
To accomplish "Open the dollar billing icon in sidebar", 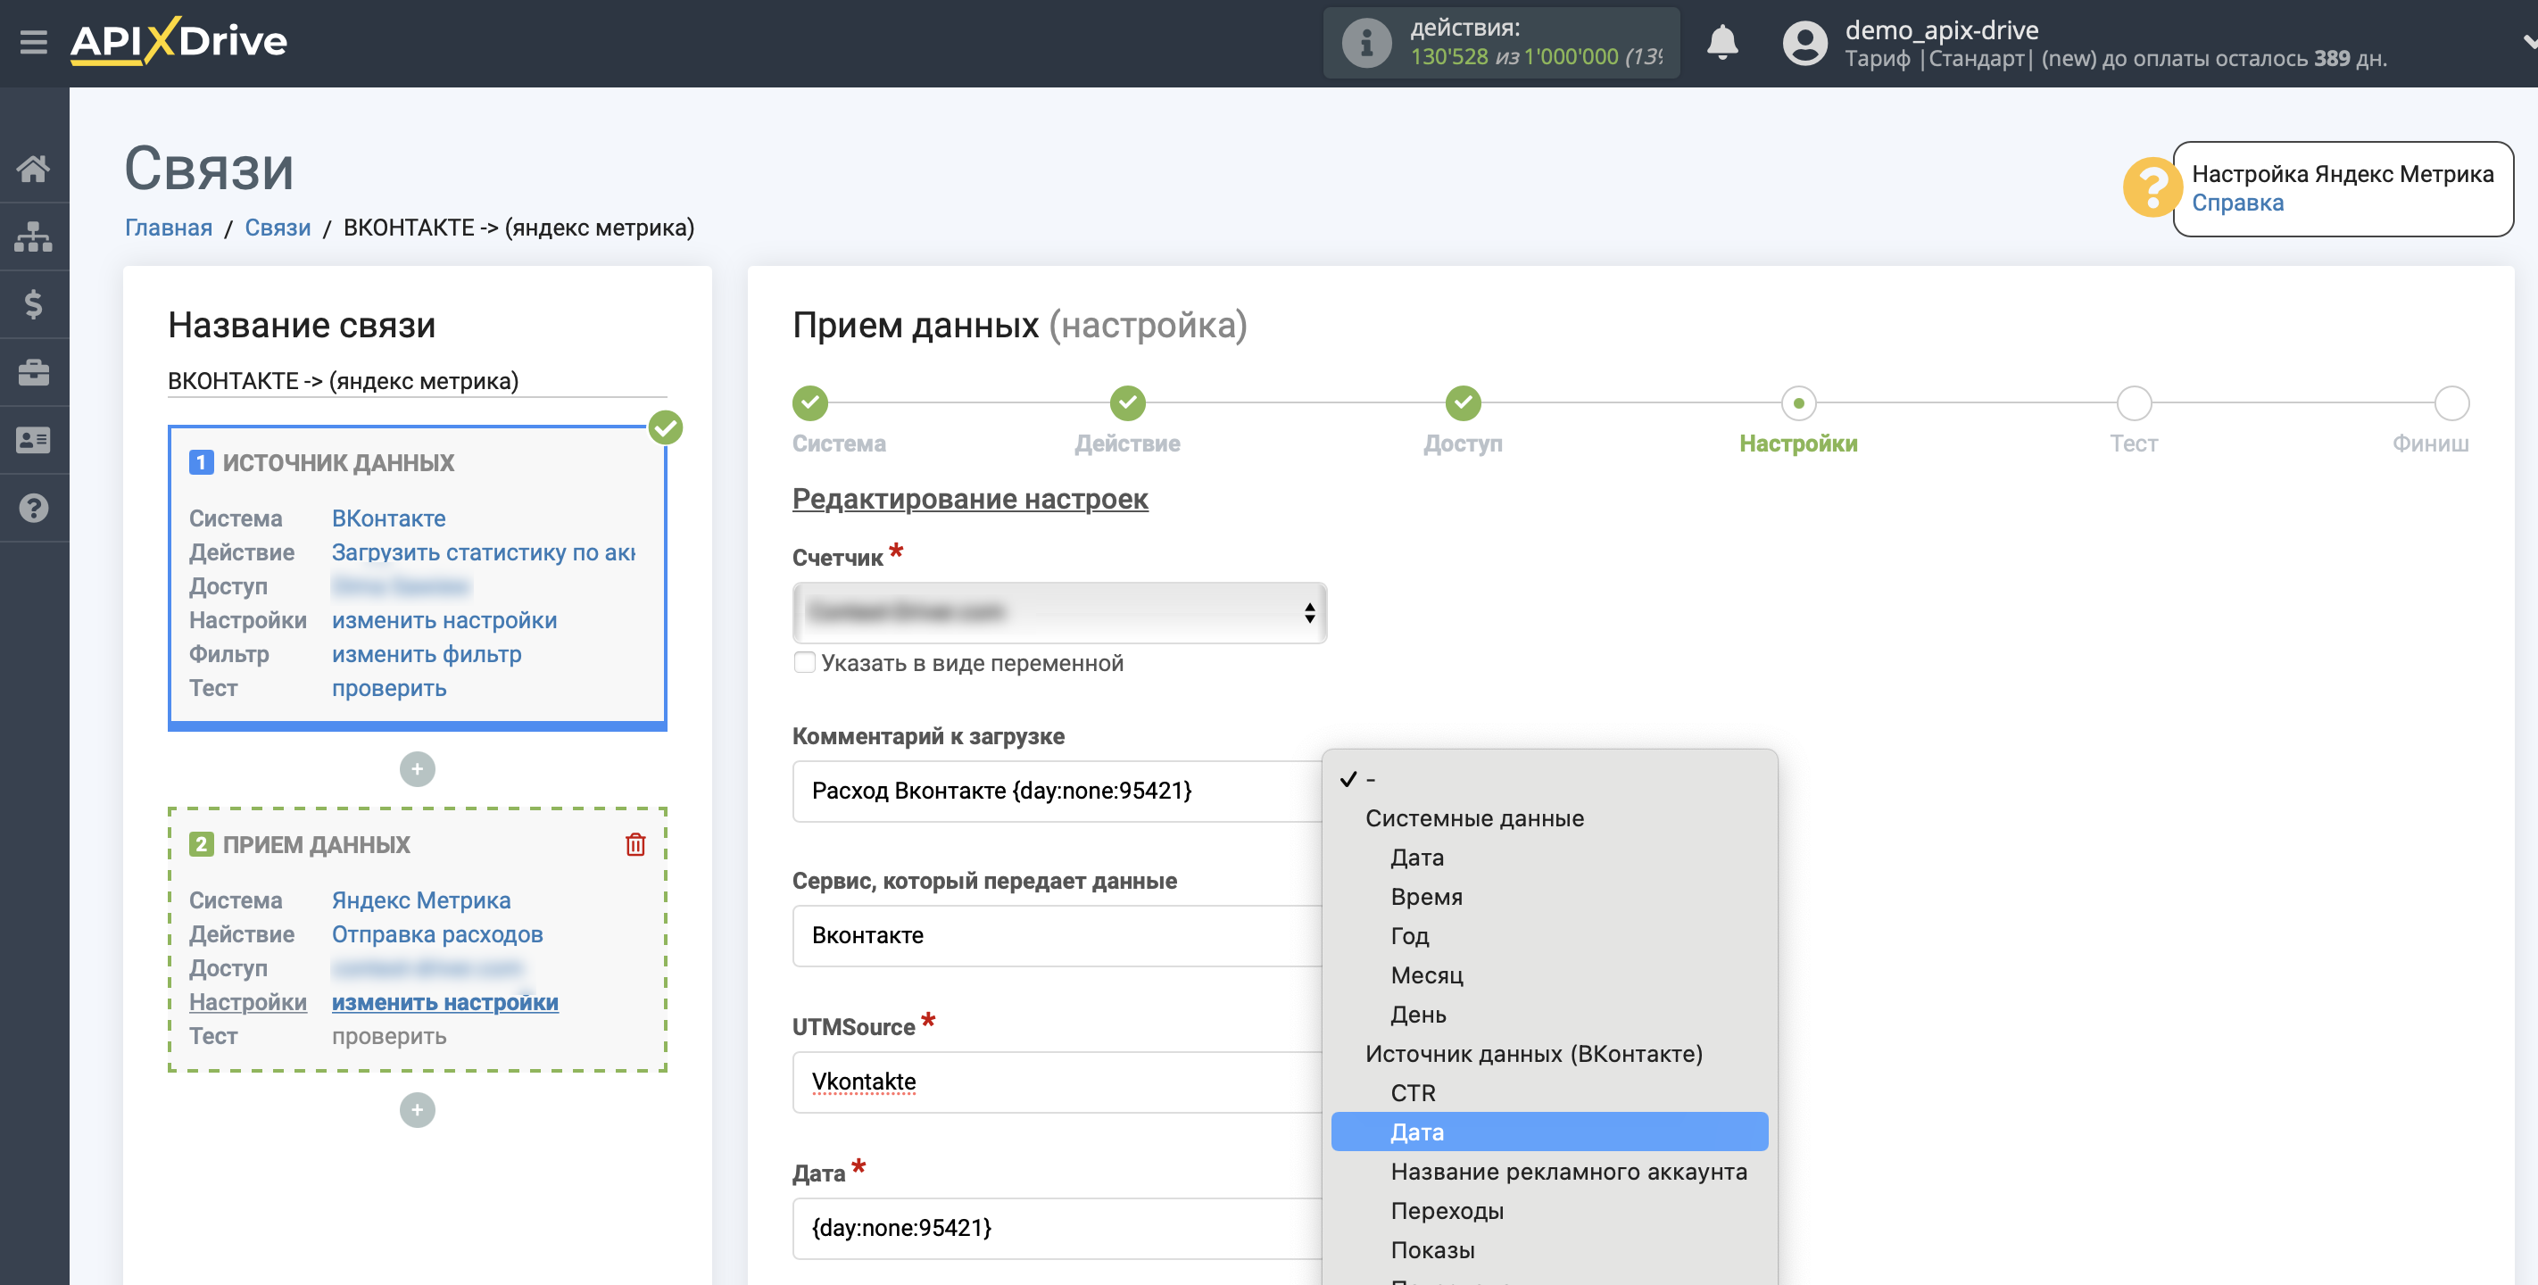I will pos(34,304).
